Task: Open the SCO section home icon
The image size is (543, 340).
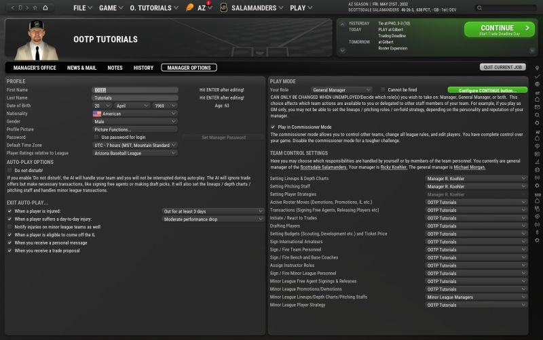Action: pyautogui.click(x=537, y=200)
